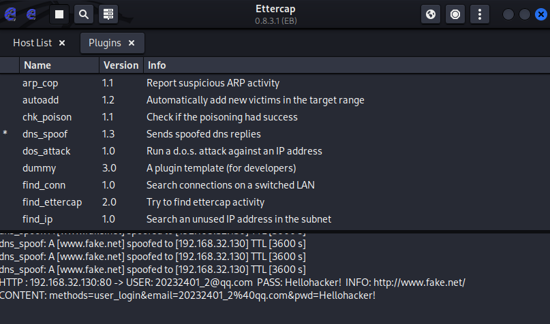
Task: Toggle the active dns_spoof plugin asterisk
Action: pyautogui.click(x=5, y=134)
